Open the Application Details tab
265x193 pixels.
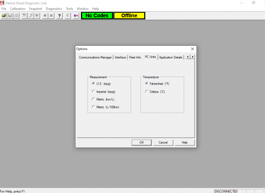point(170,57)
